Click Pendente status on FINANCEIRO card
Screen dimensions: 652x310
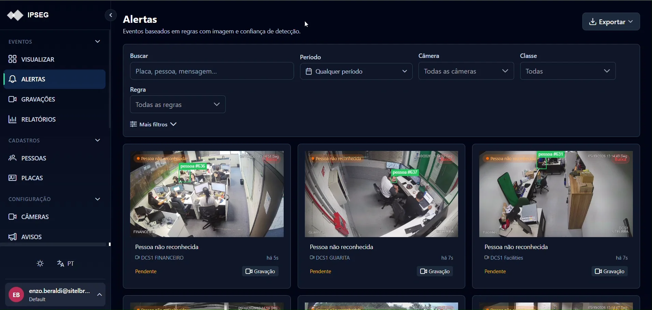146,272
